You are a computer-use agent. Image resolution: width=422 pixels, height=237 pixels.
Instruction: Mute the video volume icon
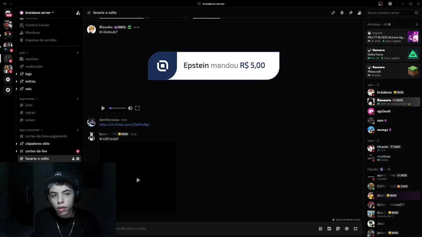tap(130, 108)
